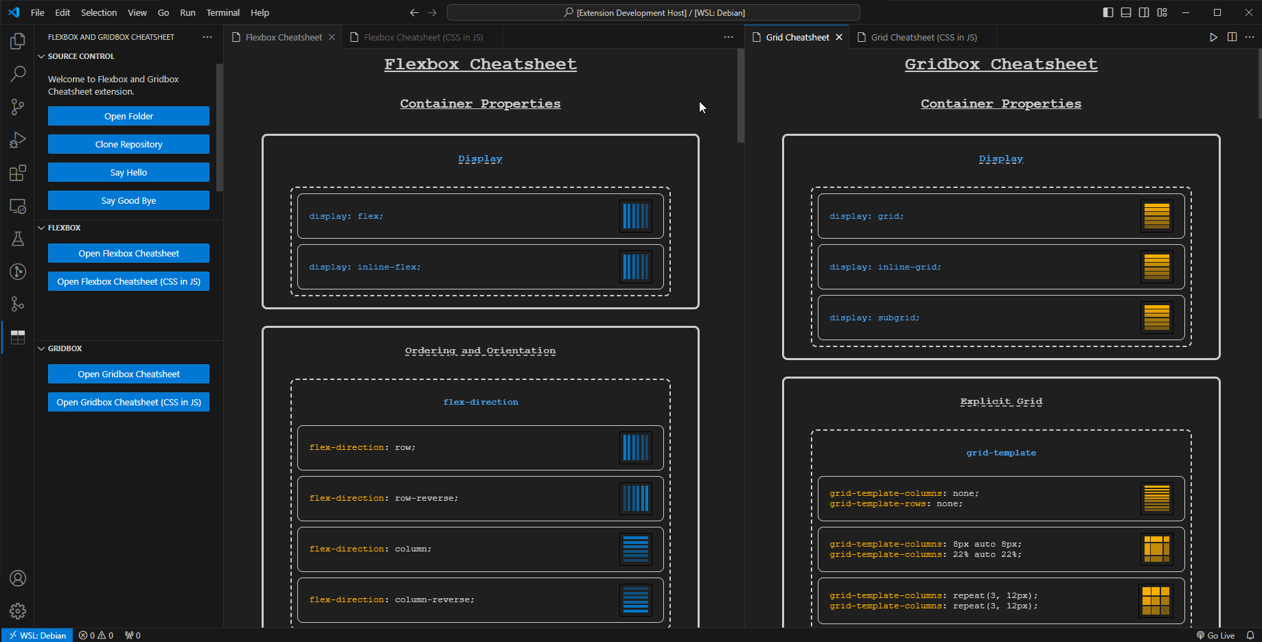This screenshot has width=1262, height=642.
Task: Select the Flexbox and Gridbox Cheatsheet activity icon
Action: 18,337
